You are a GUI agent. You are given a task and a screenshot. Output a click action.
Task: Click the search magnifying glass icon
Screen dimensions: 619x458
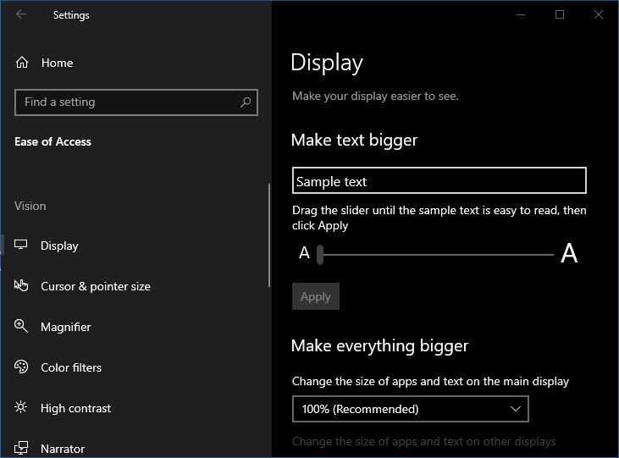coord(246,102)
